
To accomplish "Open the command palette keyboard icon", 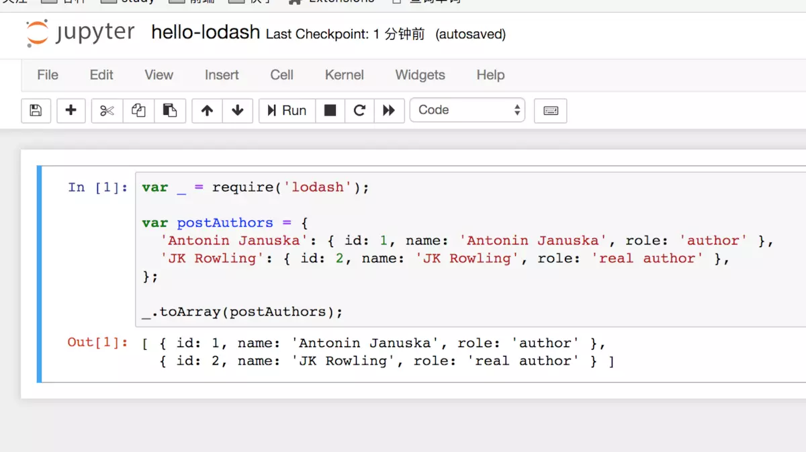I will coord(550,109).
